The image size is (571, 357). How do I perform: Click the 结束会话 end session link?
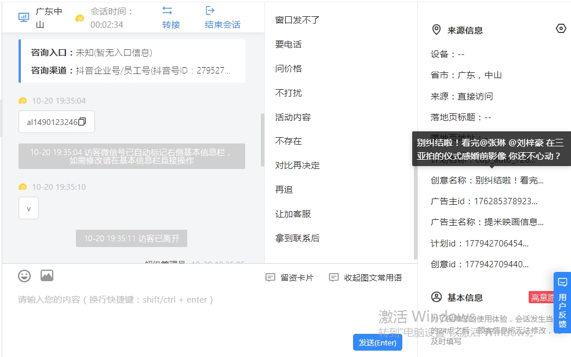[223, 25]
